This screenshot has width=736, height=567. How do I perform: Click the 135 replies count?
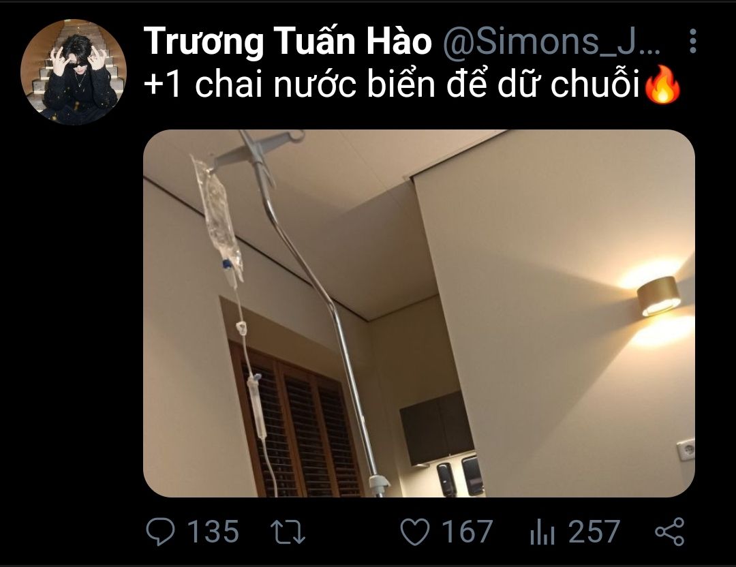click(213, 532)
